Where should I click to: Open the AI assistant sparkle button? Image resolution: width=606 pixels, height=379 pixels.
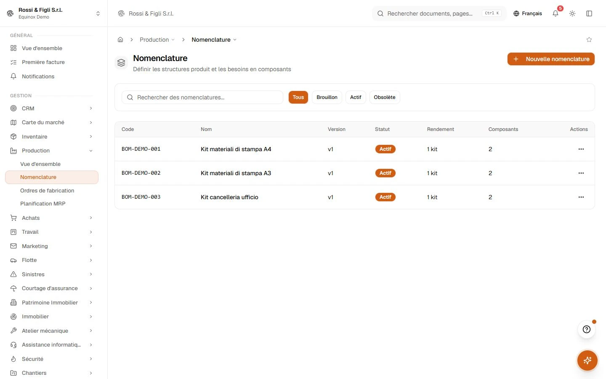click(x=587, y=360)
